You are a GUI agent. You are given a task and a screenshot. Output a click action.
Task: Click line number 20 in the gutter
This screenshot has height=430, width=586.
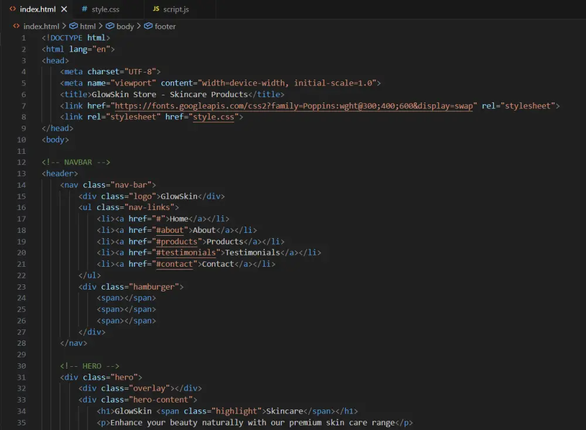22,252
